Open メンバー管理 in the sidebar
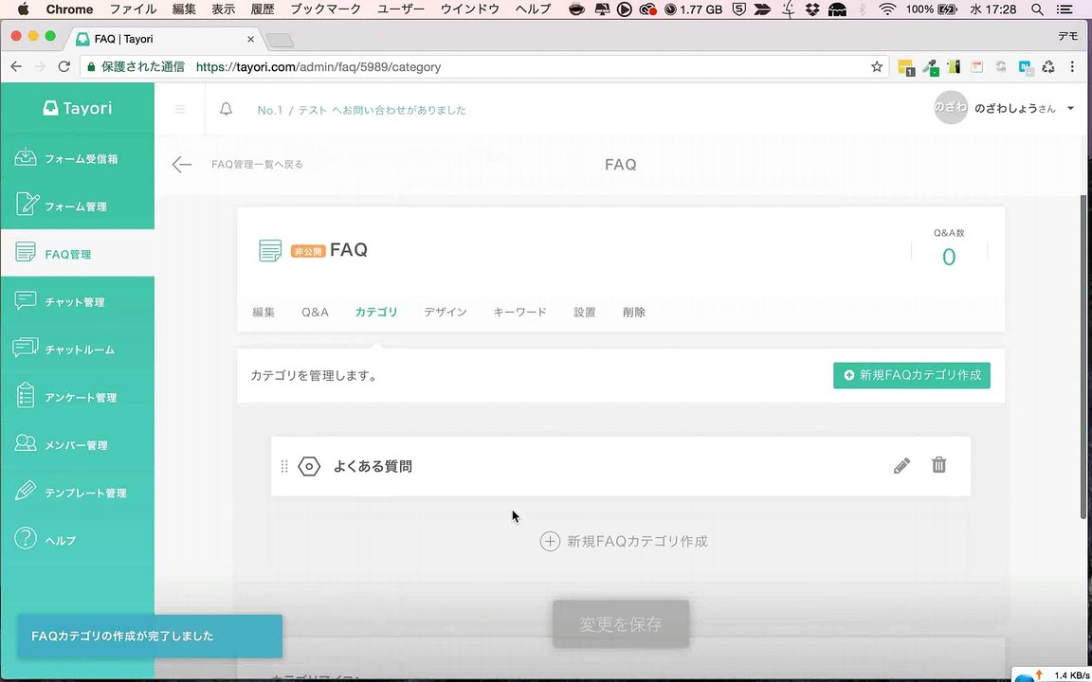The height and width of the screenshot is (682, 1092). [77, 444]
